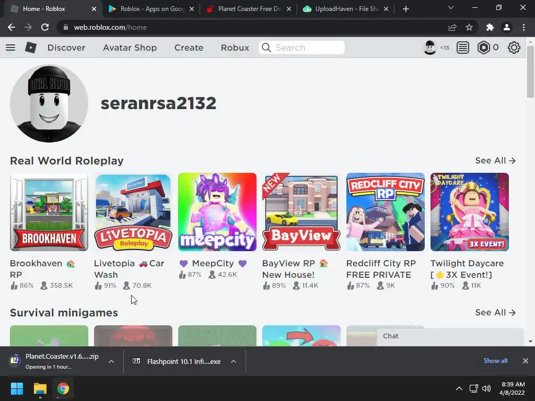Open the MeepCity game thumbnail
The image size is (535, 401).
point(217,212)
